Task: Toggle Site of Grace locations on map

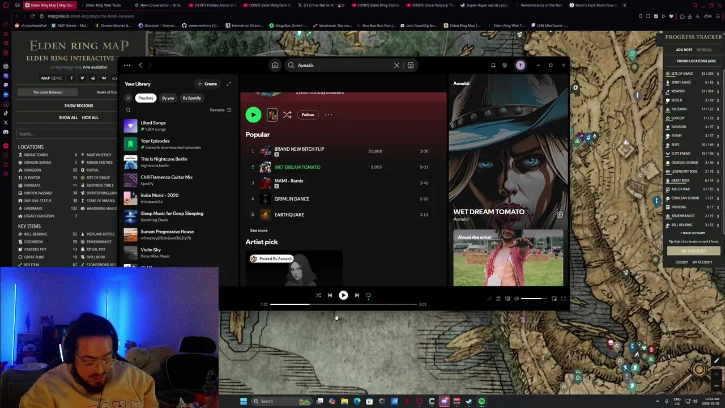Action: tap(98, 177)
